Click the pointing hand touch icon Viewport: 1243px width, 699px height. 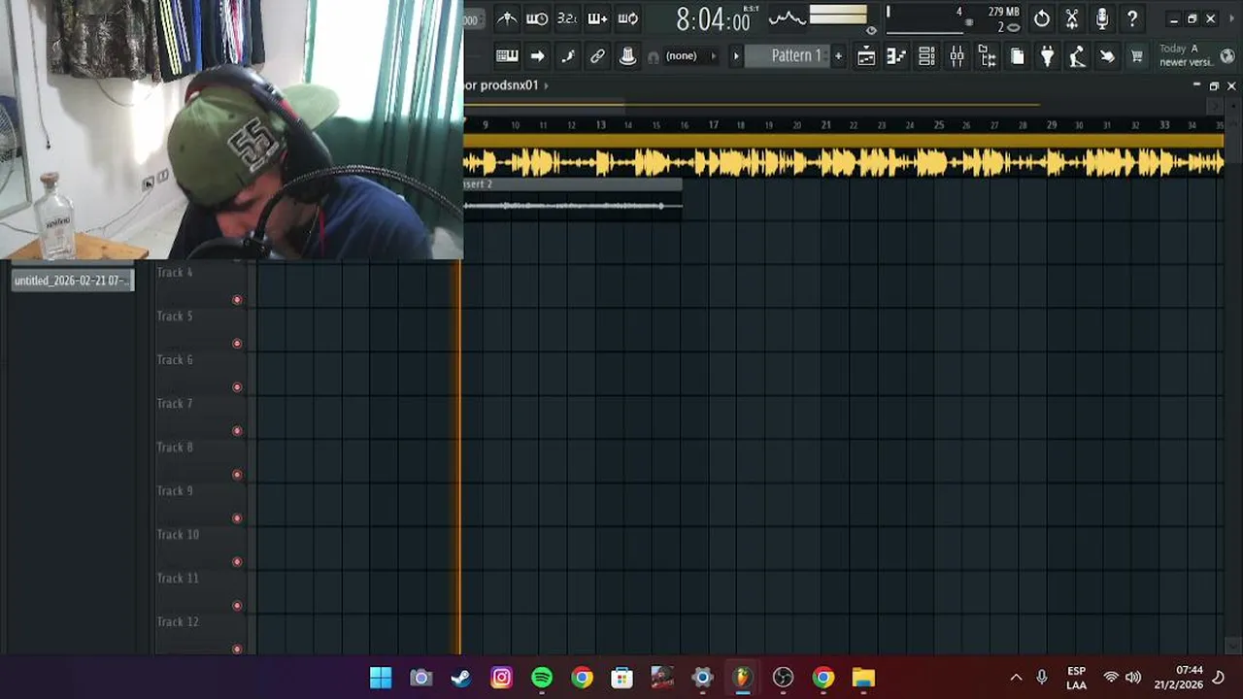tap(1107, 56)
